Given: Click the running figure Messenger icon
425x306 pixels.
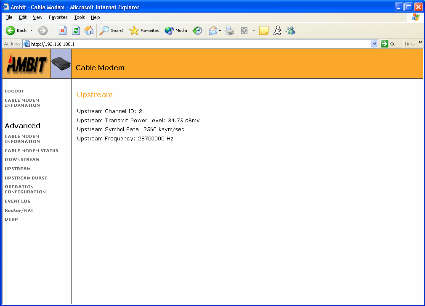Looking at the screenshot, I should tap(277, 31).
